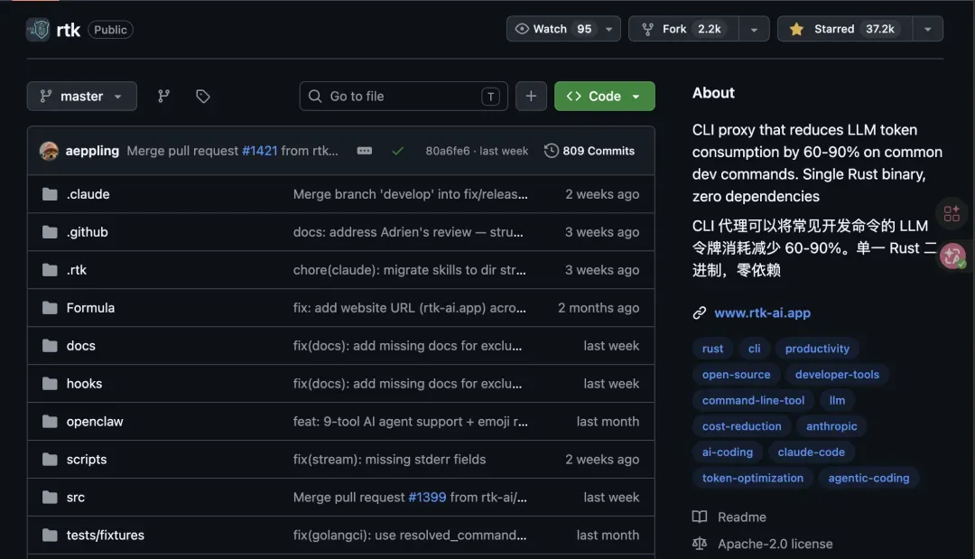Toggle the Starred button
975x559 pixels.
[845, 29]
